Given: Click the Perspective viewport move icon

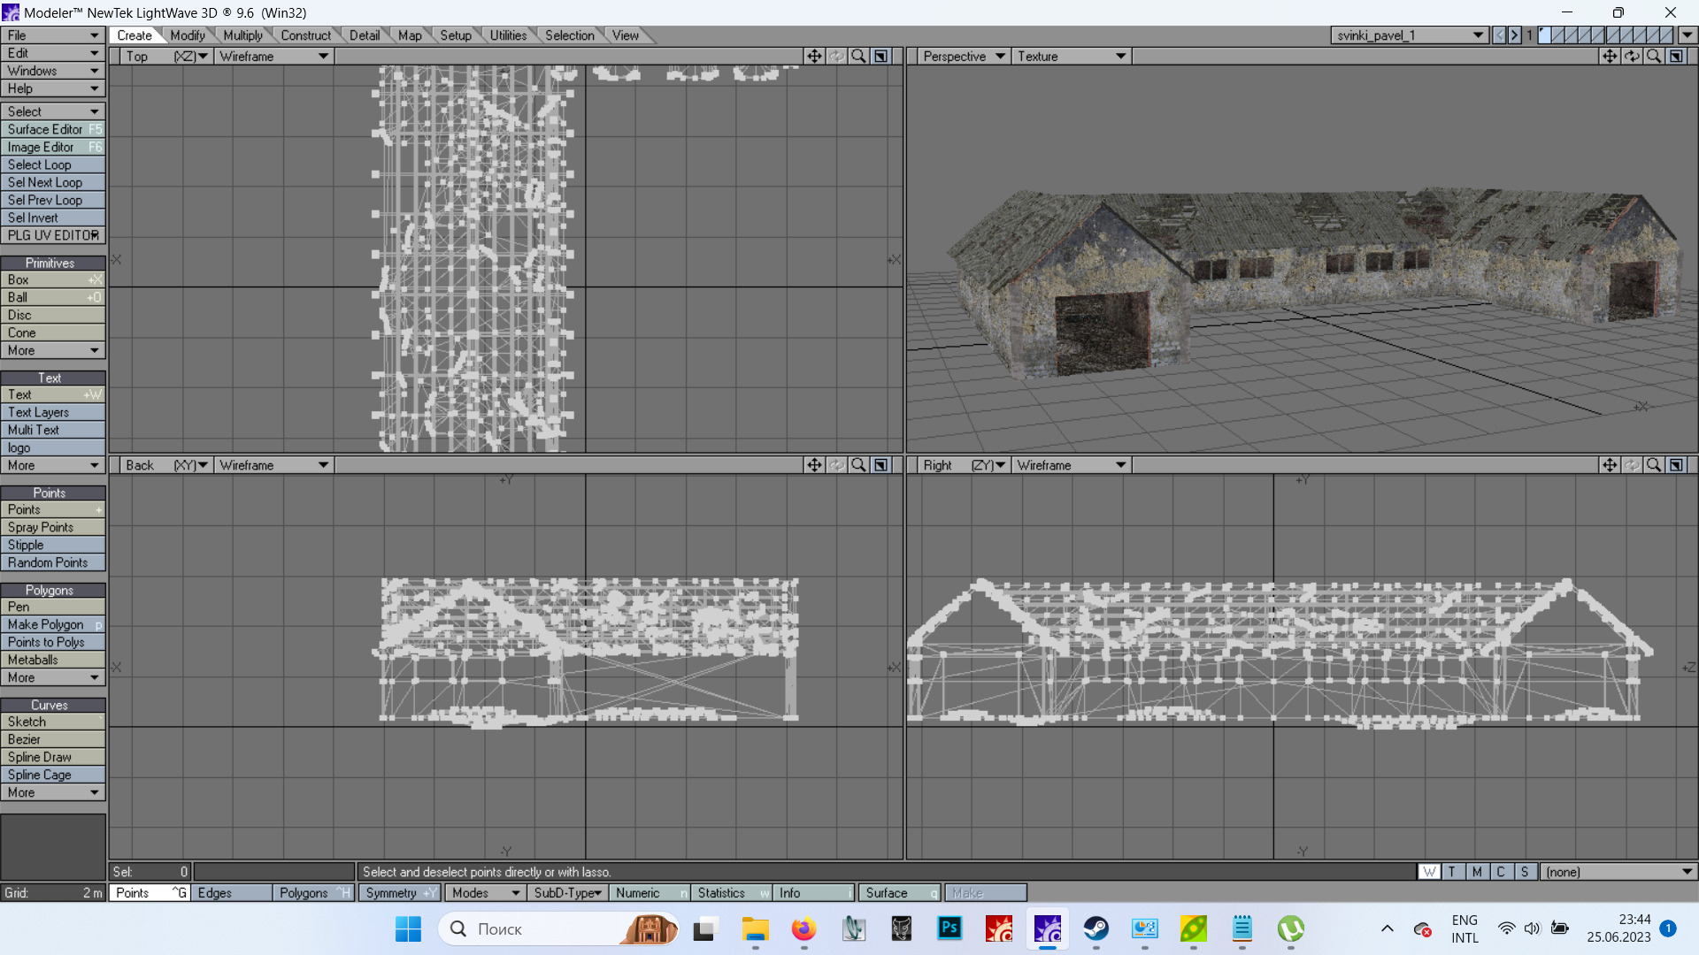Looking at the screenshot, I should (x=1609, y=57).
